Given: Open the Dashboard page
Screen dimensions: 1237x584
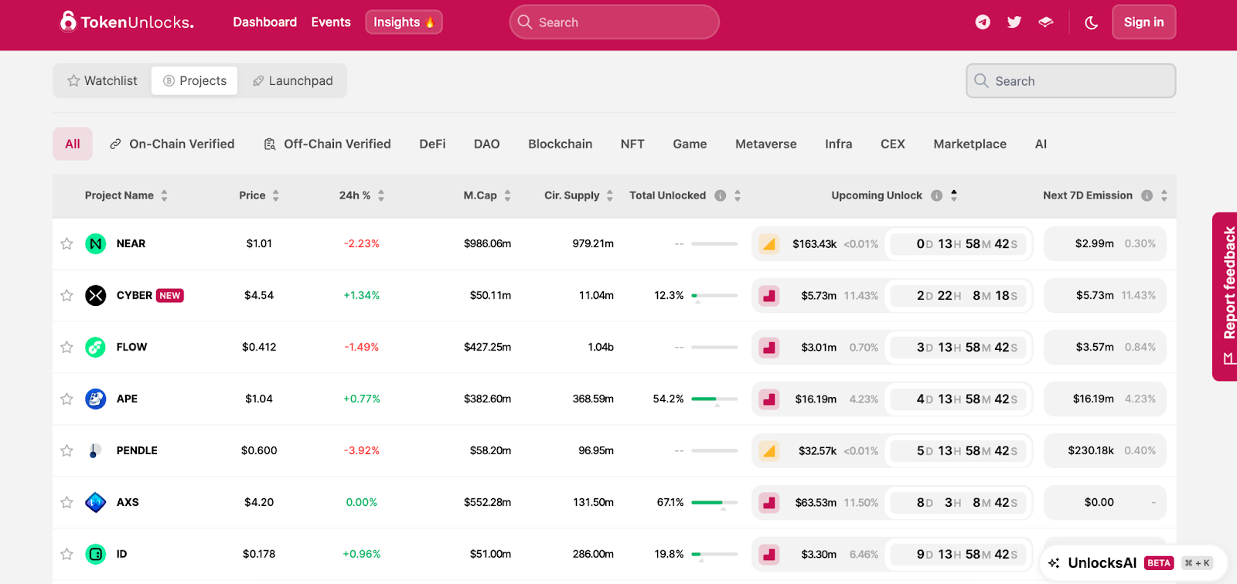Looking at the screenshot, I should point(265,22).
